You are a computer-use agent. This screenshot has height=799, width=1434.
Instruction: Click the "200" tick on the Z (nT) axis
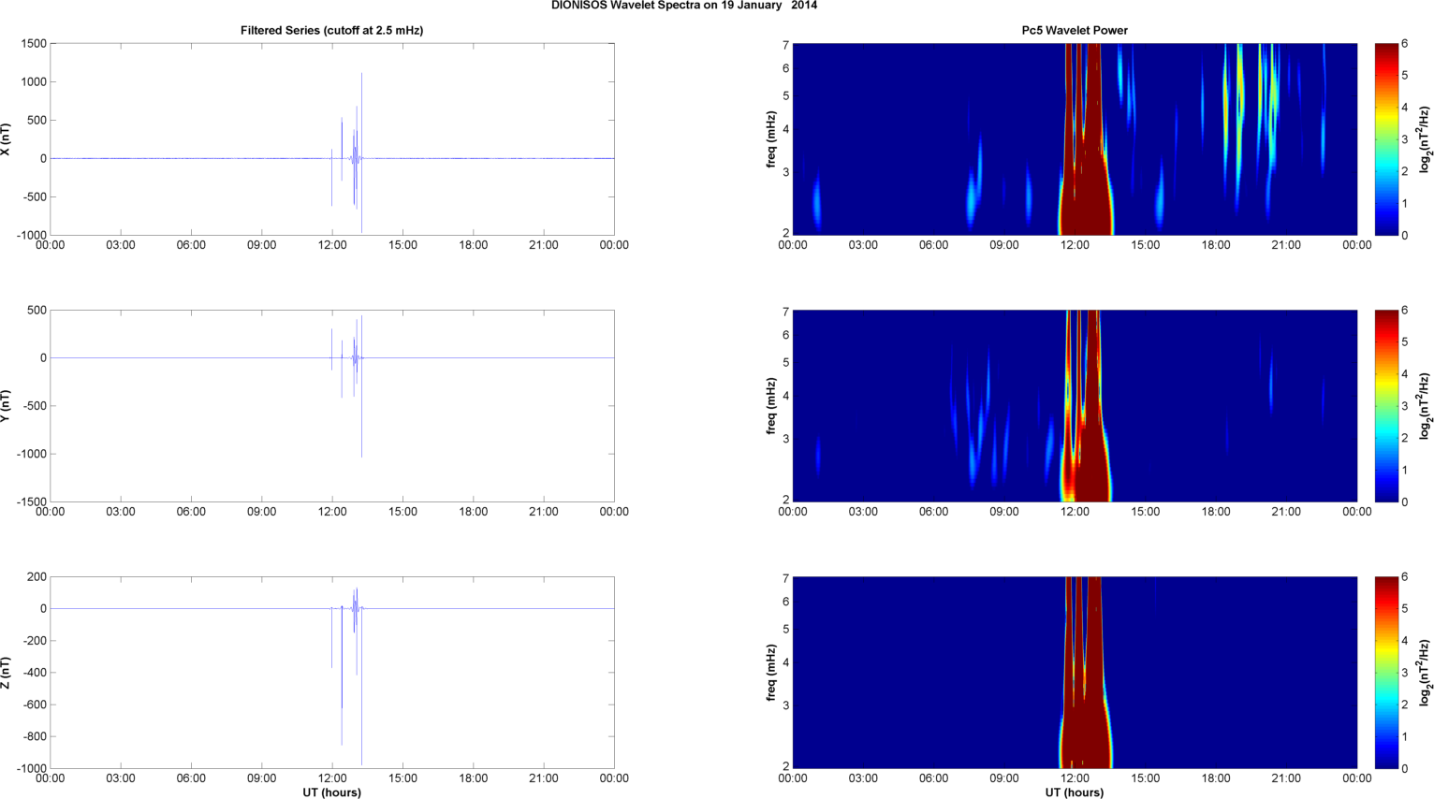tap(37, 577)
